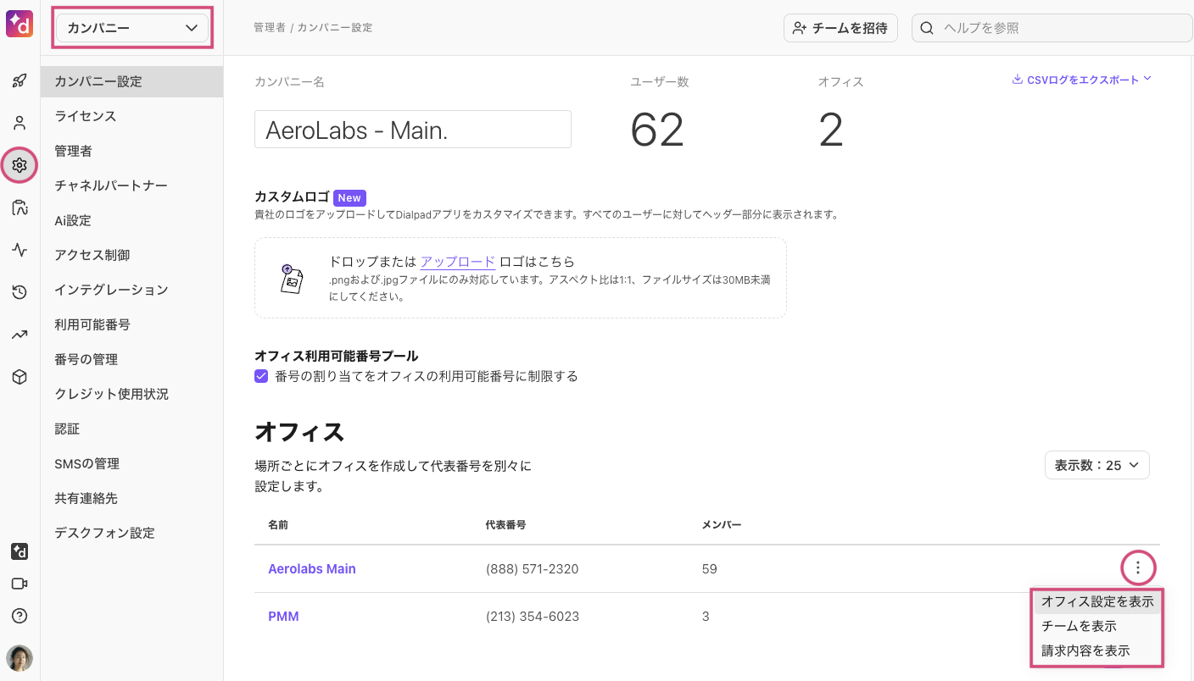Click the user count 62

tap(657, 130)
